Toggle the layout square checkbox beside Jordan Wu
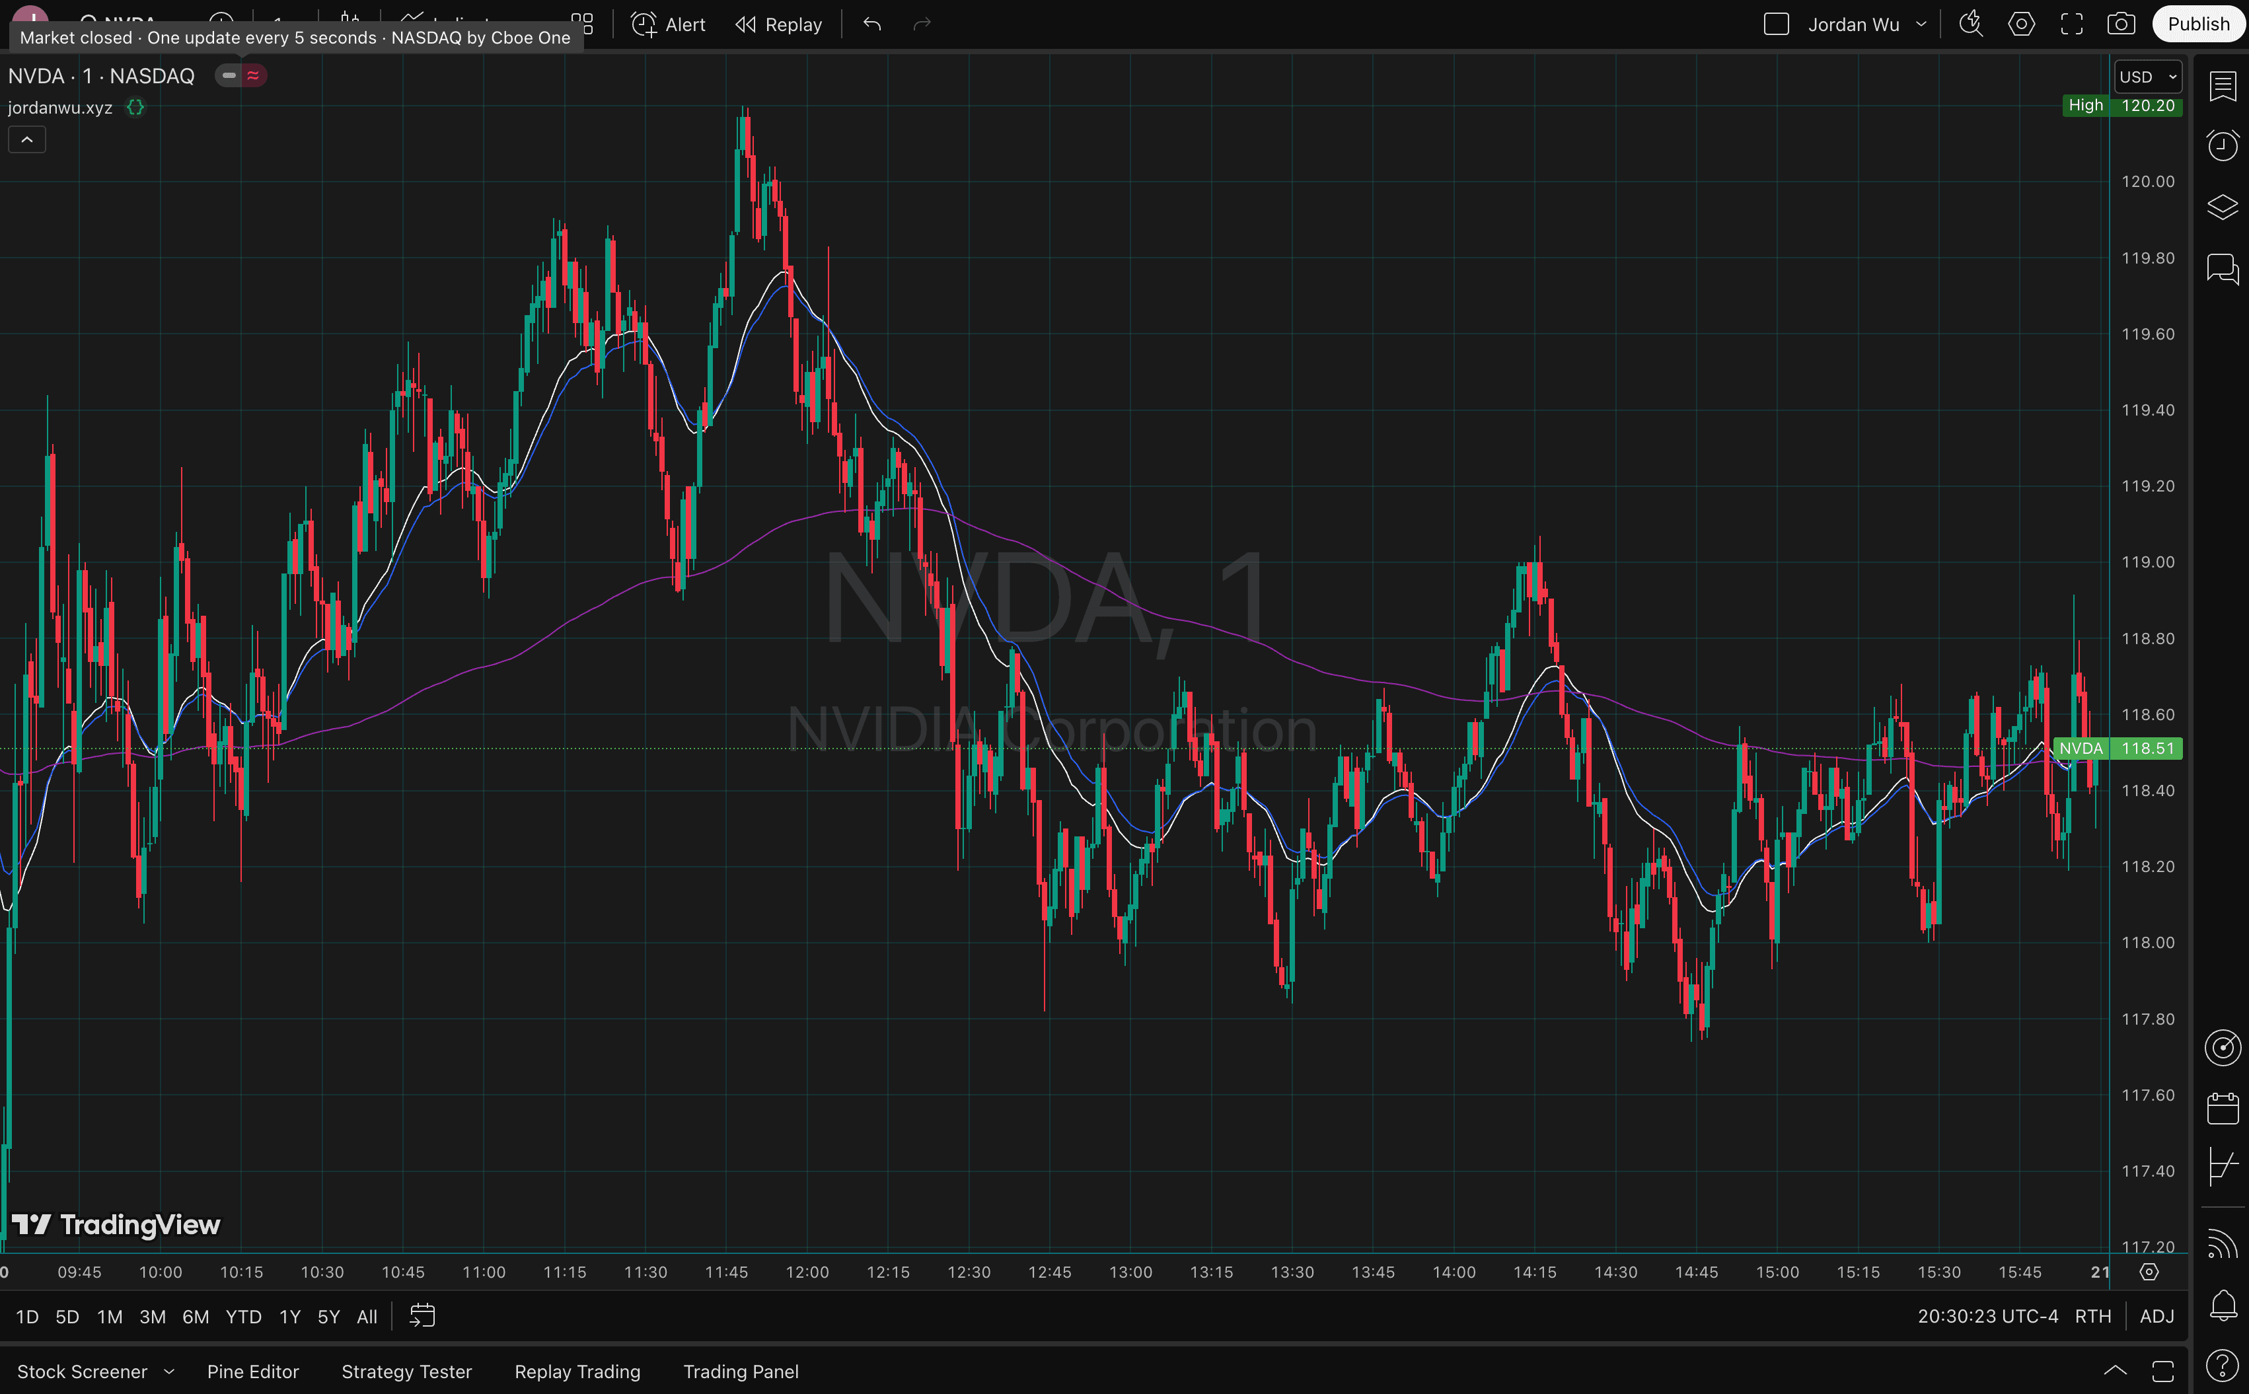The width and height of the screenshot is (2249, 1394). tap(1775, 24)
